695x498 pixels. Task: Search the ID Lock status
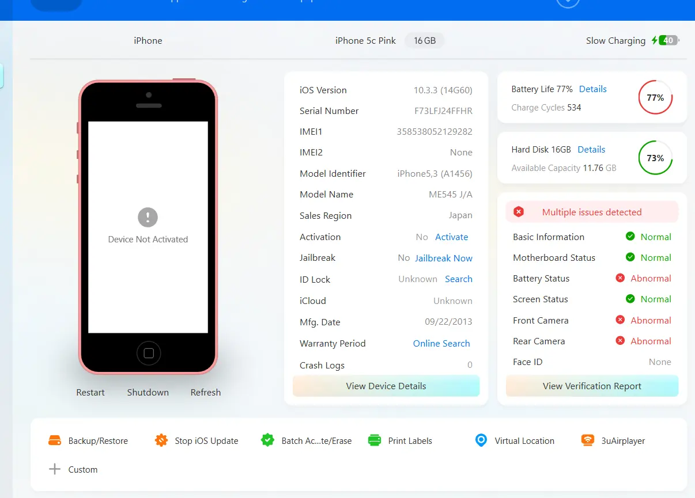coord(459,279)
